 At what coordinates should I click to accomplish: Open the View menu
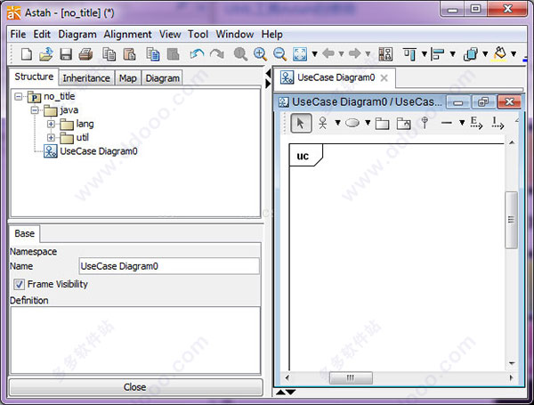click(x=170, y=35)
